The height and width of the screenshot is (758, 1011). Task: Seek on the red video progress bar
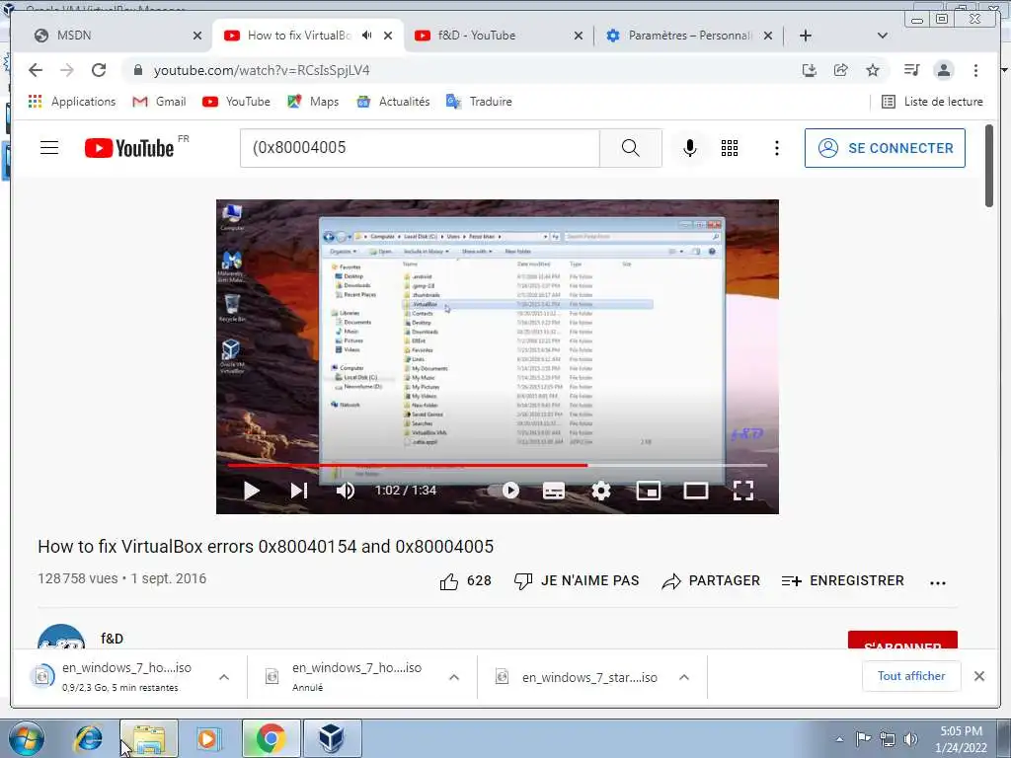[x=498, y=465]
